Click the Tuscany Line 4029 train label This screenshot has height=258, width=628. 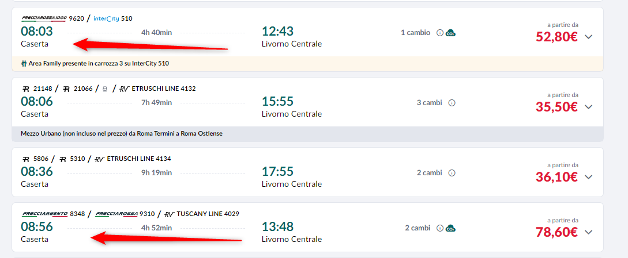click(208, 214)
